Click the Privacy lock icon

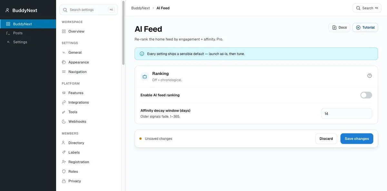64,181
